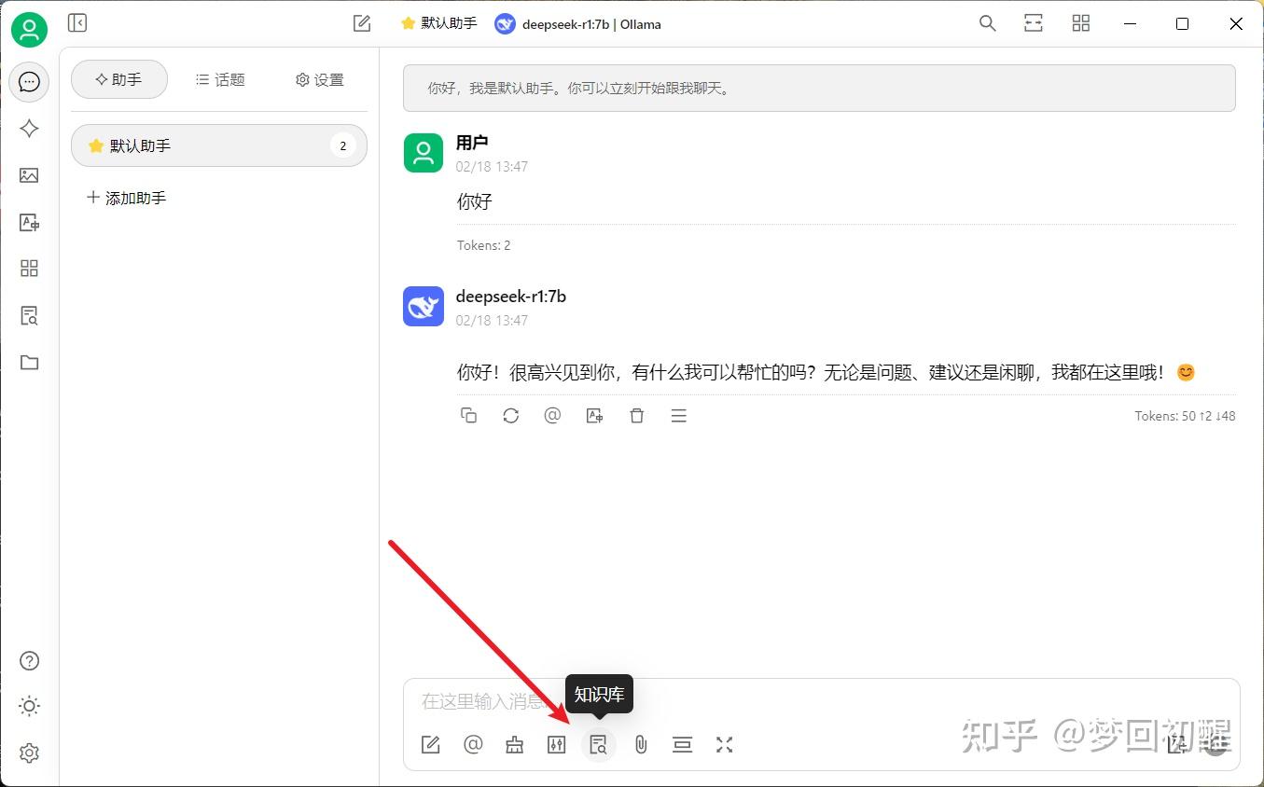Open the help question mark icon

[x=29, y=661]
